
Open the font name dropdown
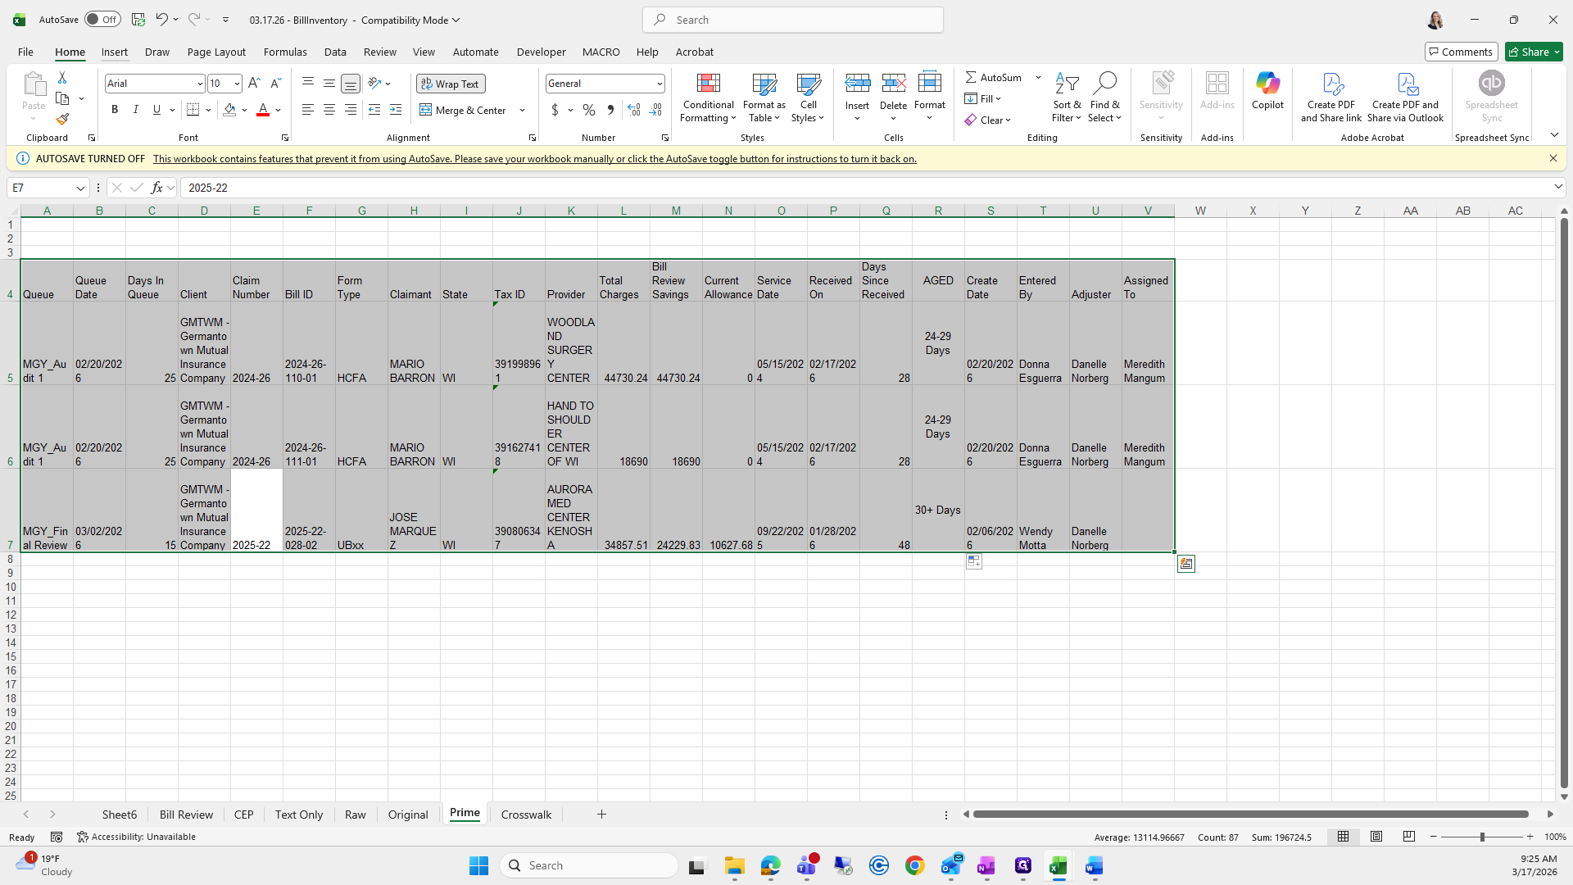tap(199, 84)
